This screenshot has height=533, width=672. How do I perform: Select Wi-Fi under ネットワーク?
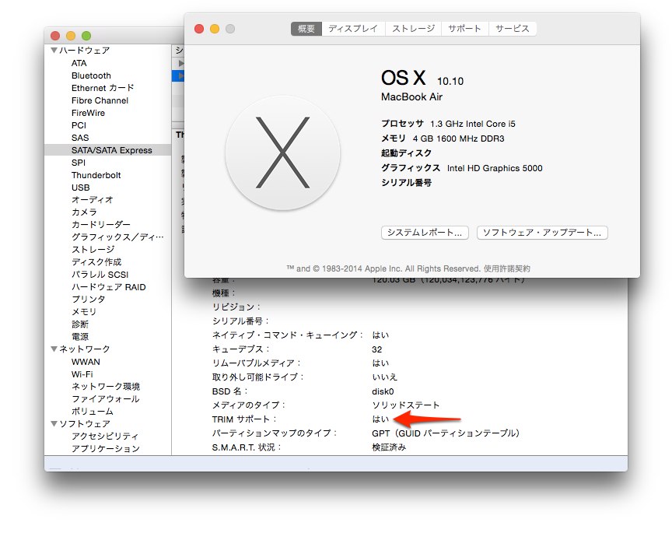(82, 374)
